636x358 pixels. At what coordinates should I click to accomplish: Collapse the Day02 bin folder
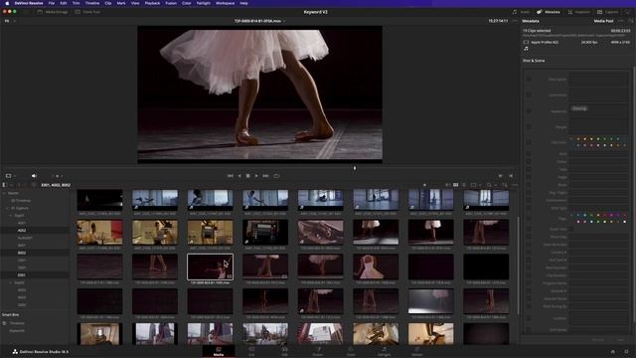point(11,282)
